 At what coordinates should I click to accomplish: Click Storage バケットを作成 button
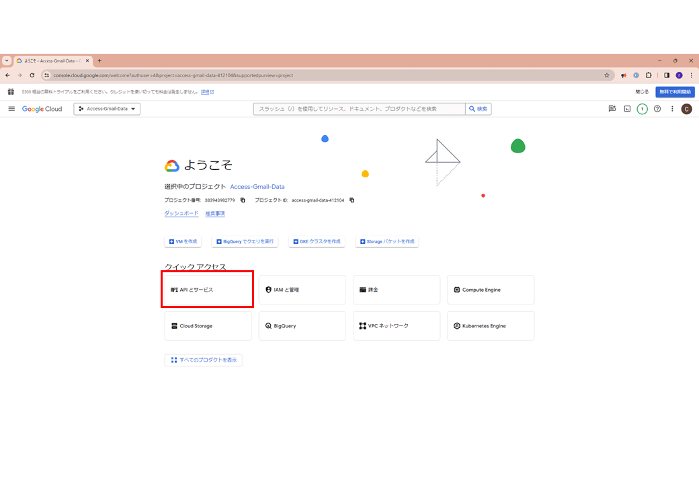(387, 241)
